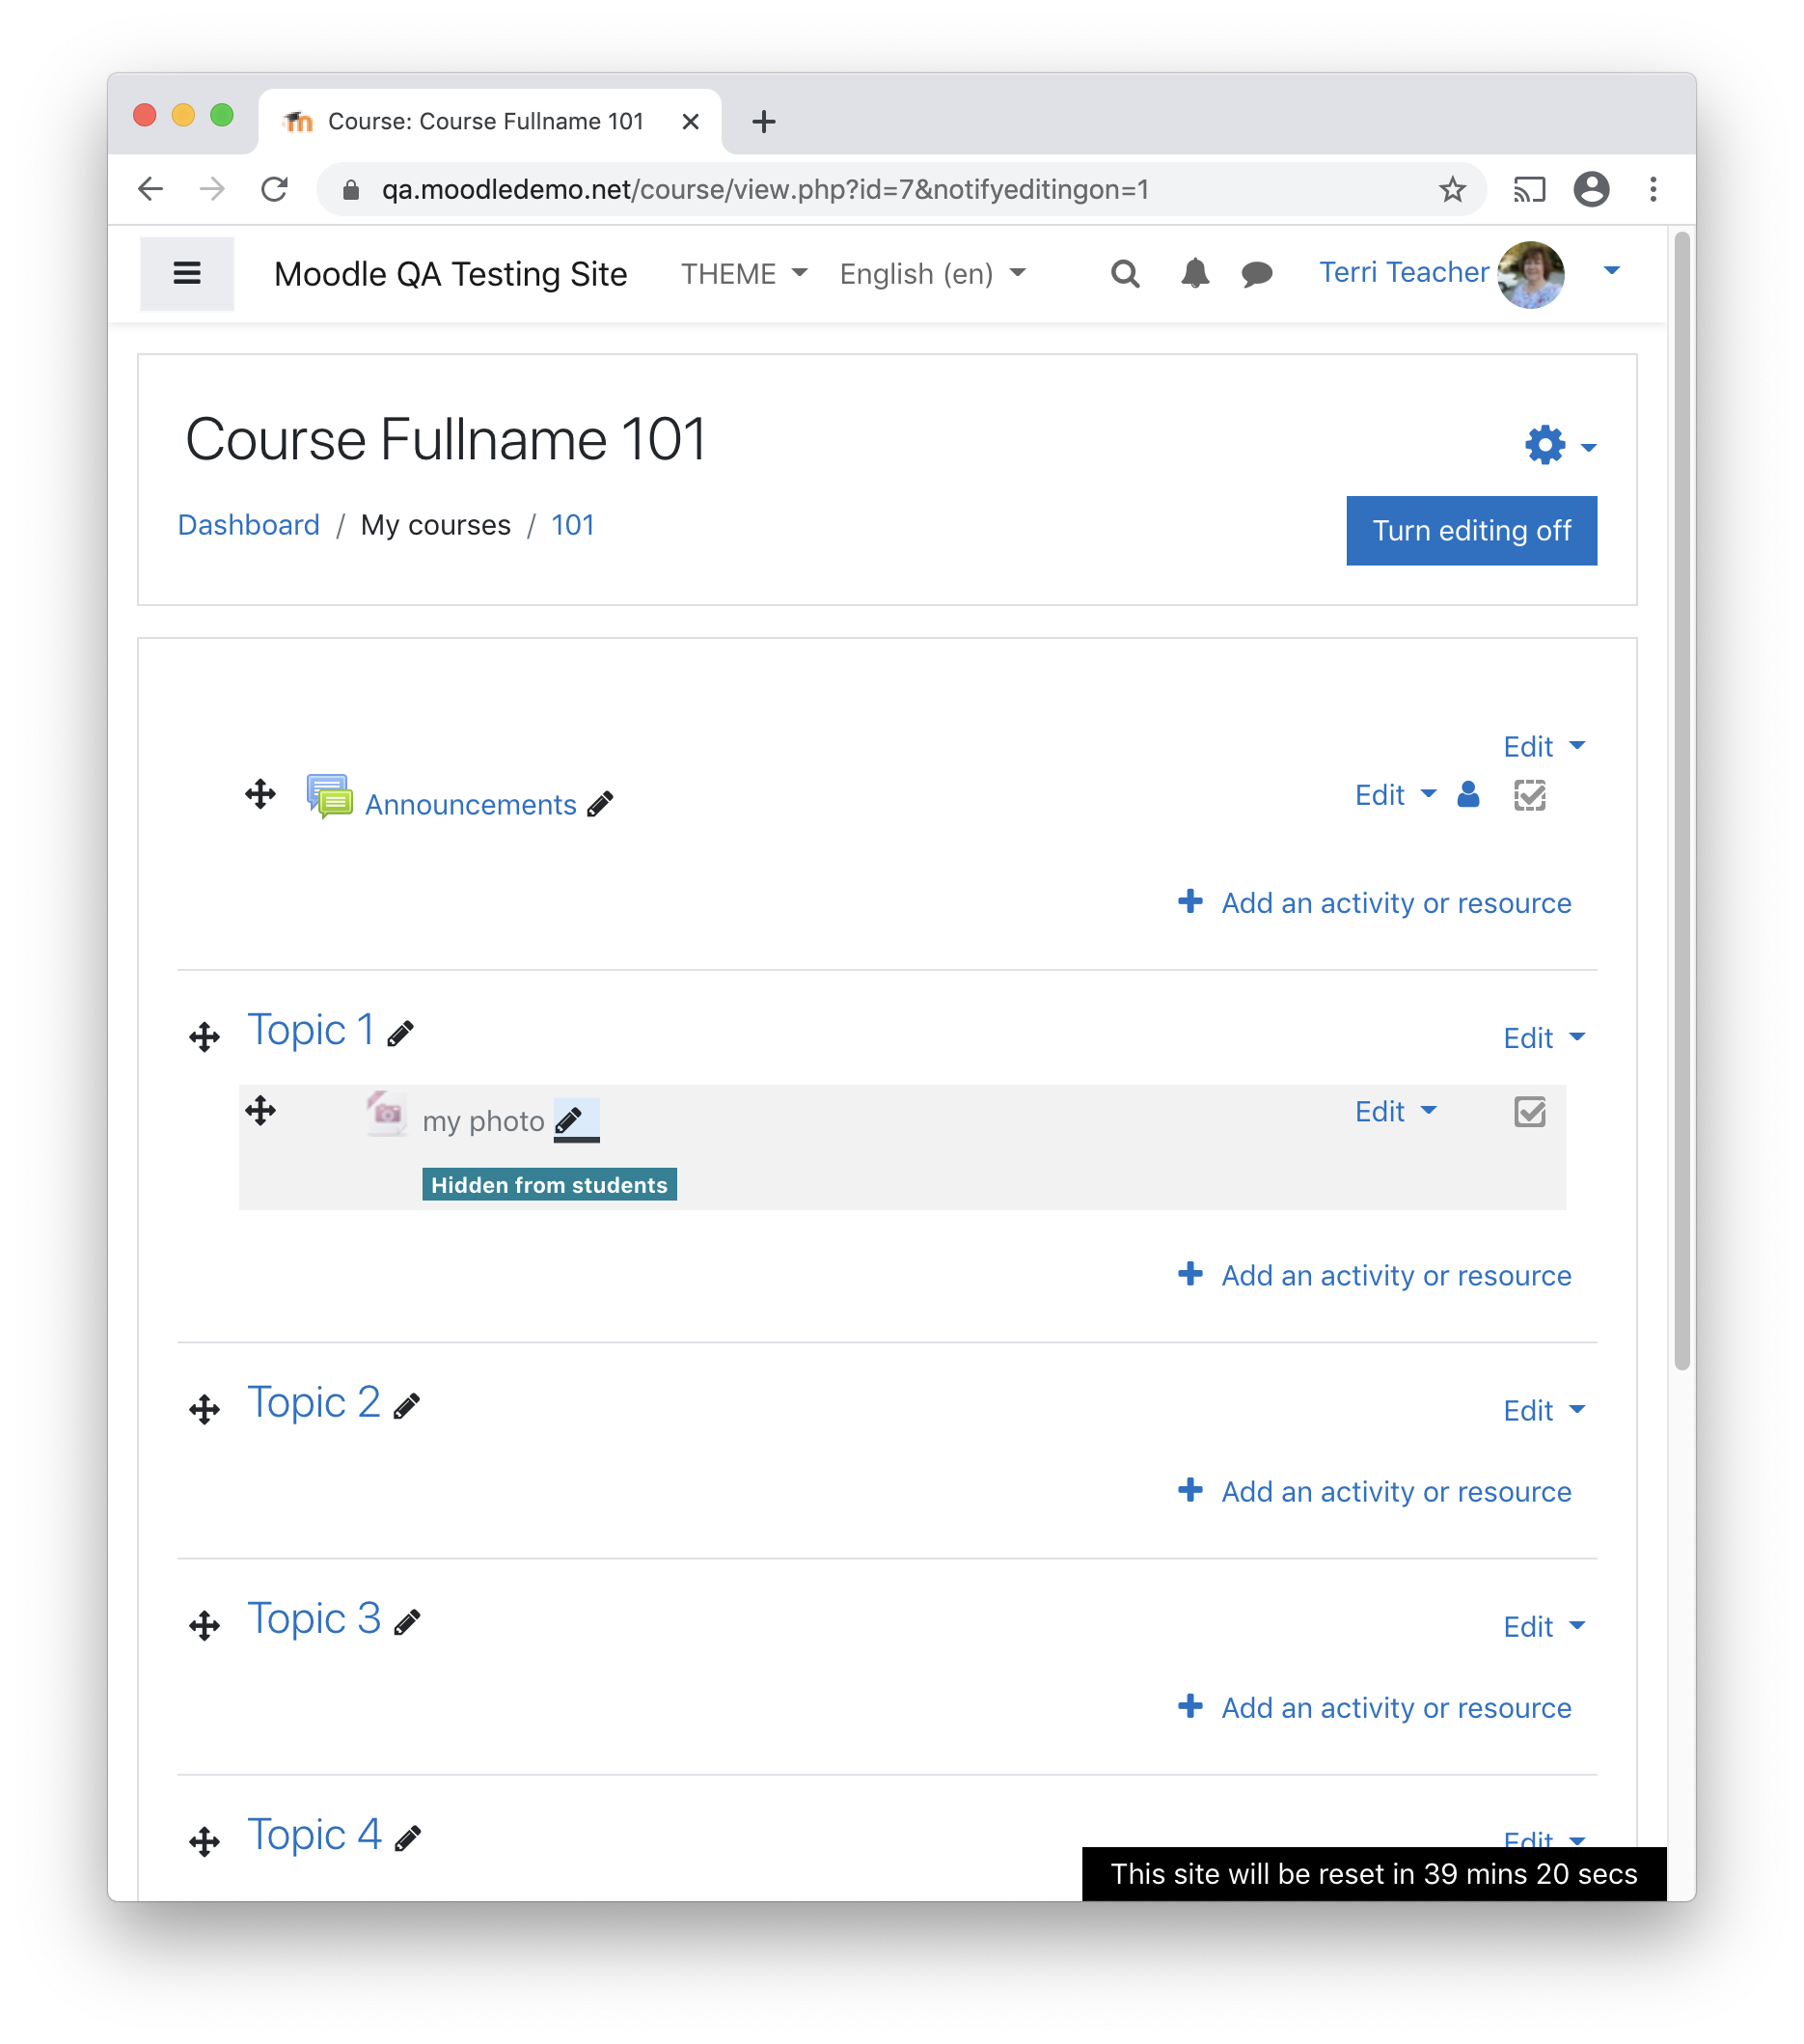Screen dimensions: 1804x2044
Task: Toggle the Announcements completion checkbox
Action: tap(1529, 795)
